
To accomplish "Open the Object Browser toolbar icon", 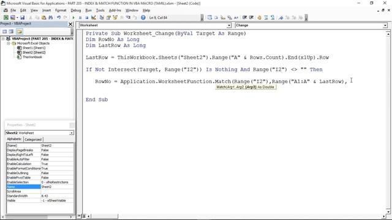I will (115, 18).
